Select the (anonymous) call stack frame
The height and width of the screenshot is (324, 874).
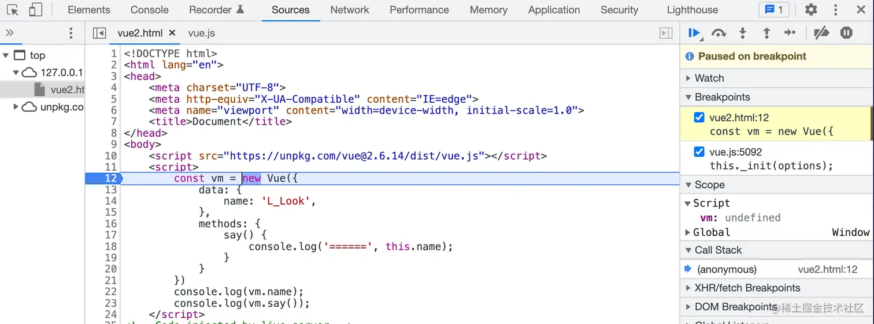tap(727, 270)
